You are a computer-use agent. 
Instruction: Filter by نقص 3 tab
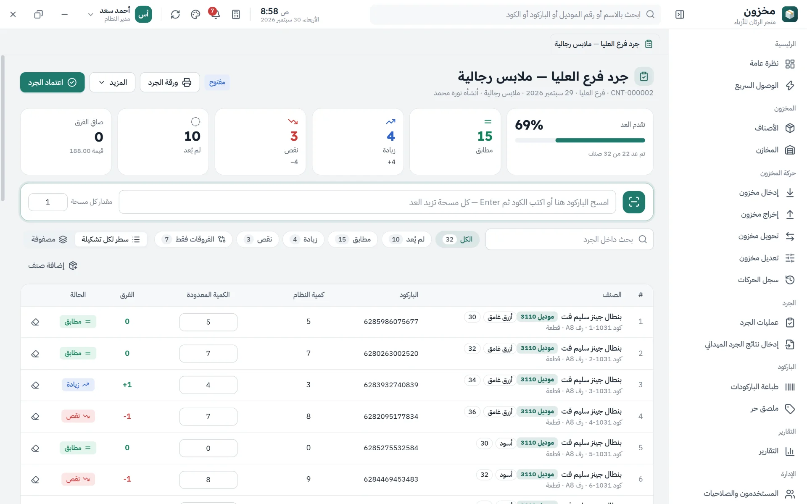(258, 239)
